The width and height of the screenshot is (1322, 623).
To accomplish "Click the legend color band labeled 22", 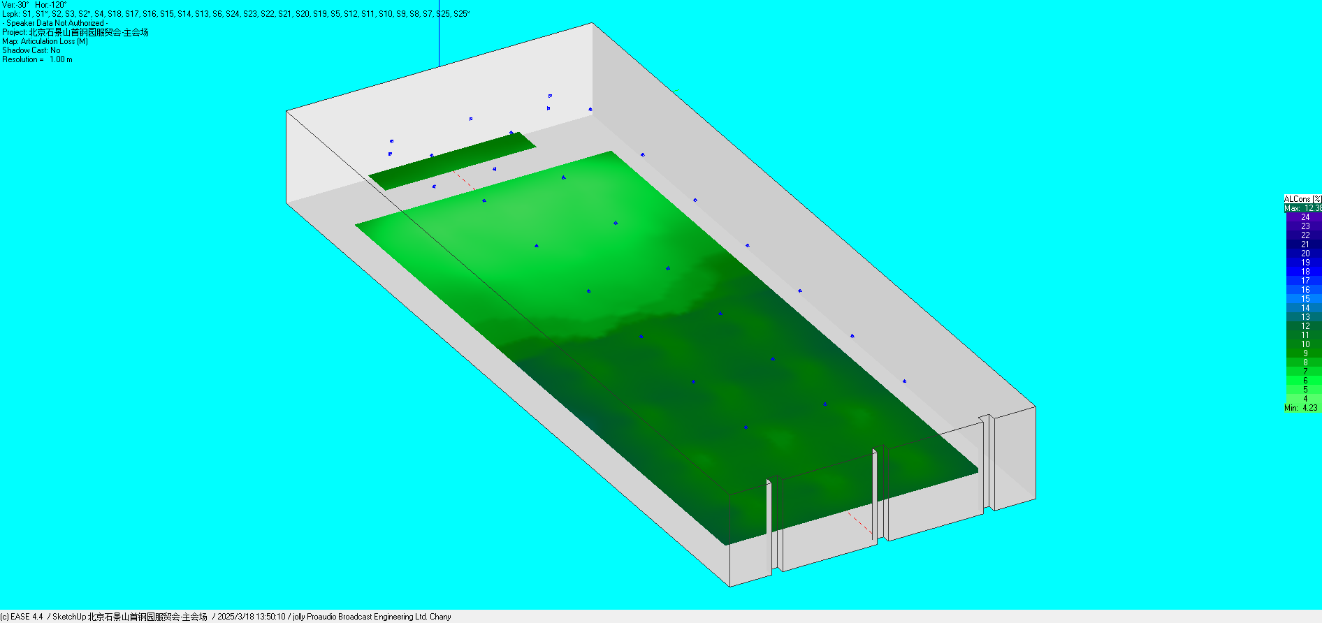I will click(1304, 235).
